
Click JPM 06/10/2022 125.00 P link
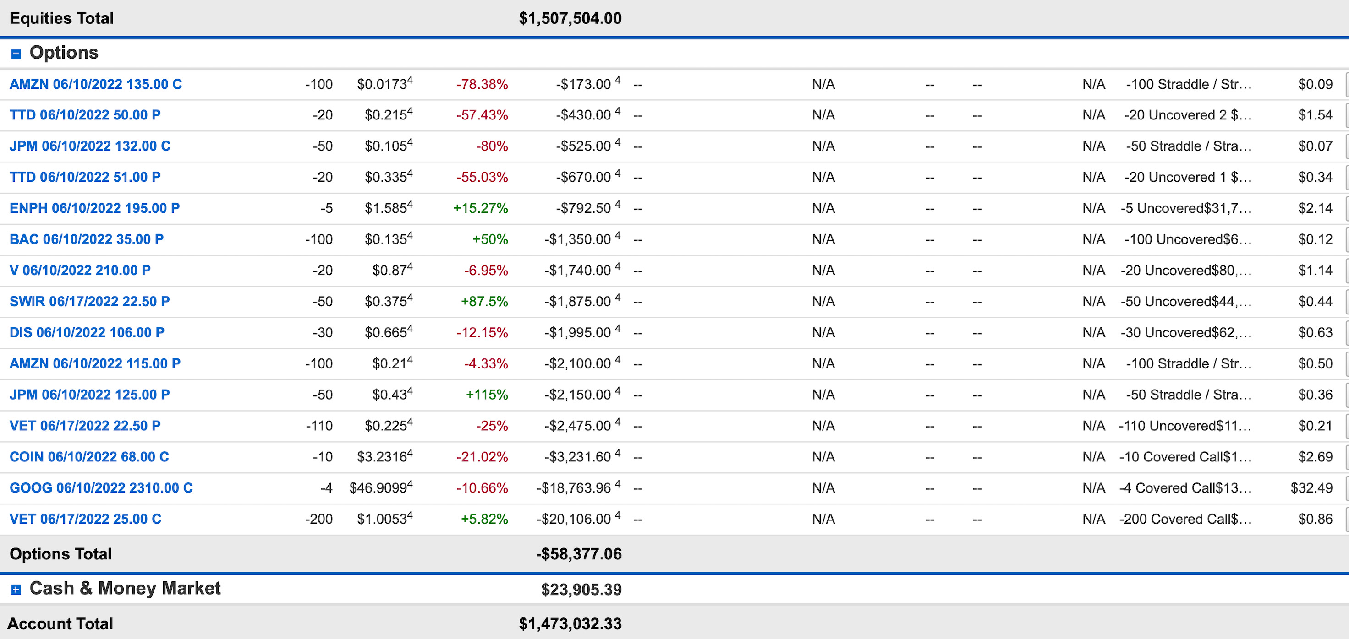pyautogui.click(x=89, y=395)
